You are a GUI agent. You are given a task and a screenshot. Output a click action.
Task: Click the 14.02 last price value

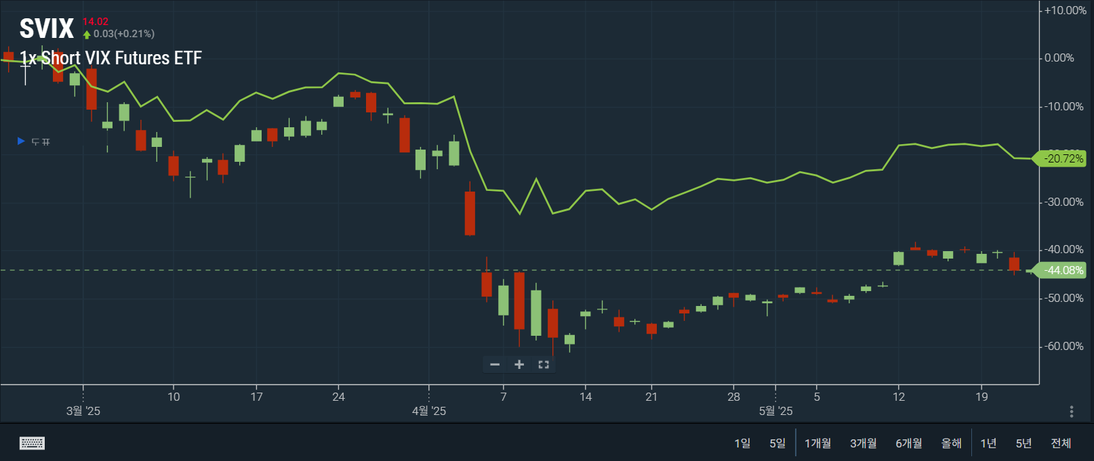click(96, 22)
